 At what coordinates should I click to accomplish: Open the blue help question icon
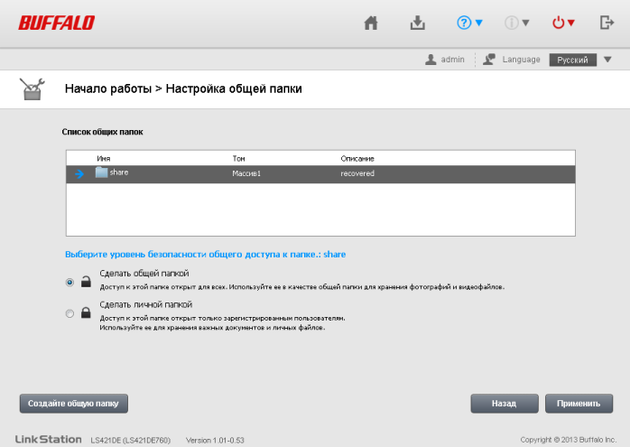pos(464,23)
